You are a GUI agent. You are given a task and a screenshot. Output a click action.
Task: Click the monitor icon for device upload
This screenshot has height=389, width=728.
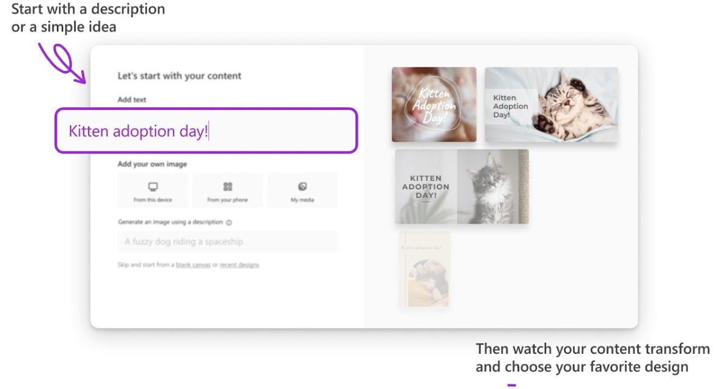[153, 186]
